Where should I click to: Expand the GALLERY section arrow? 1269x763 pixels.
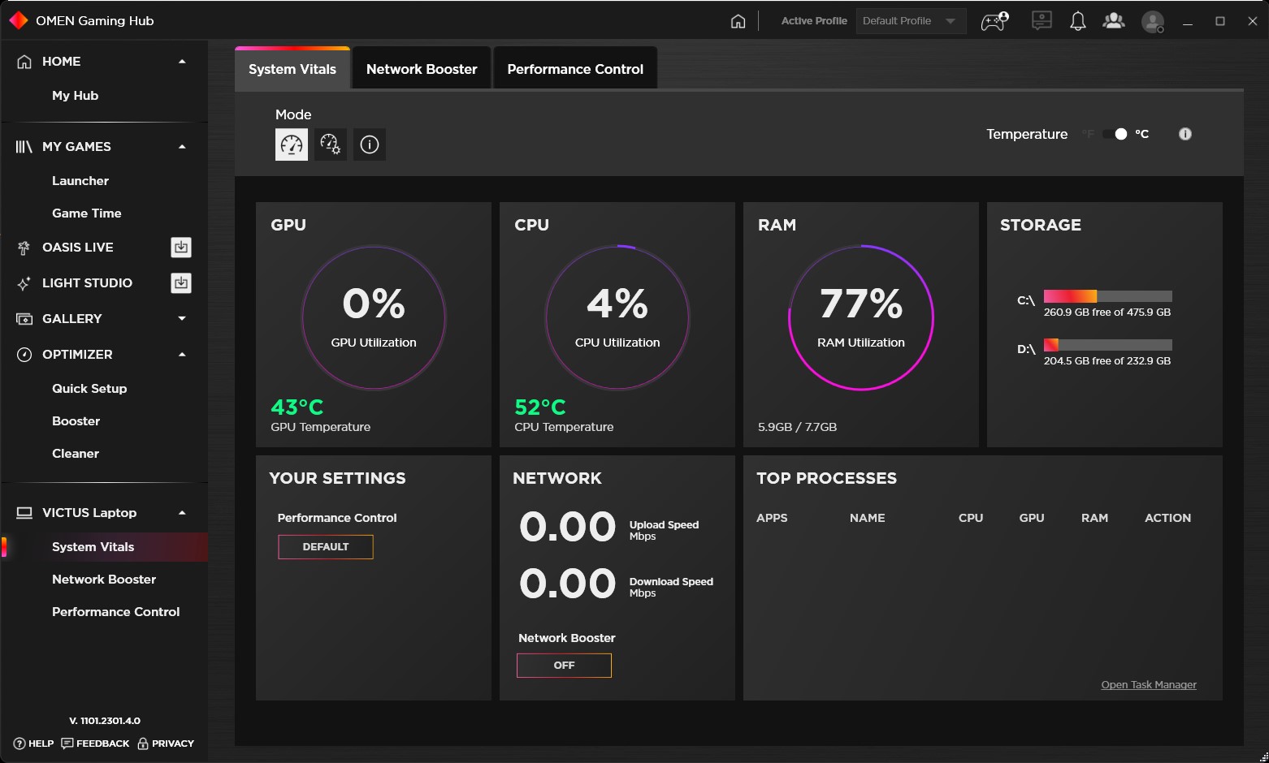(x=182, y=319)
